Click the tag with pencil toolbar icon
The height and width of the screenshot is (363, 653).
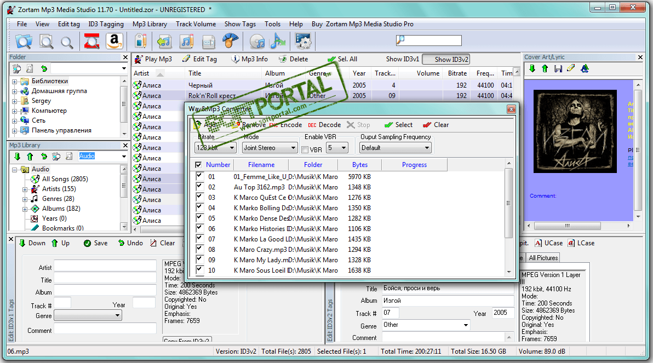[141, 41]
